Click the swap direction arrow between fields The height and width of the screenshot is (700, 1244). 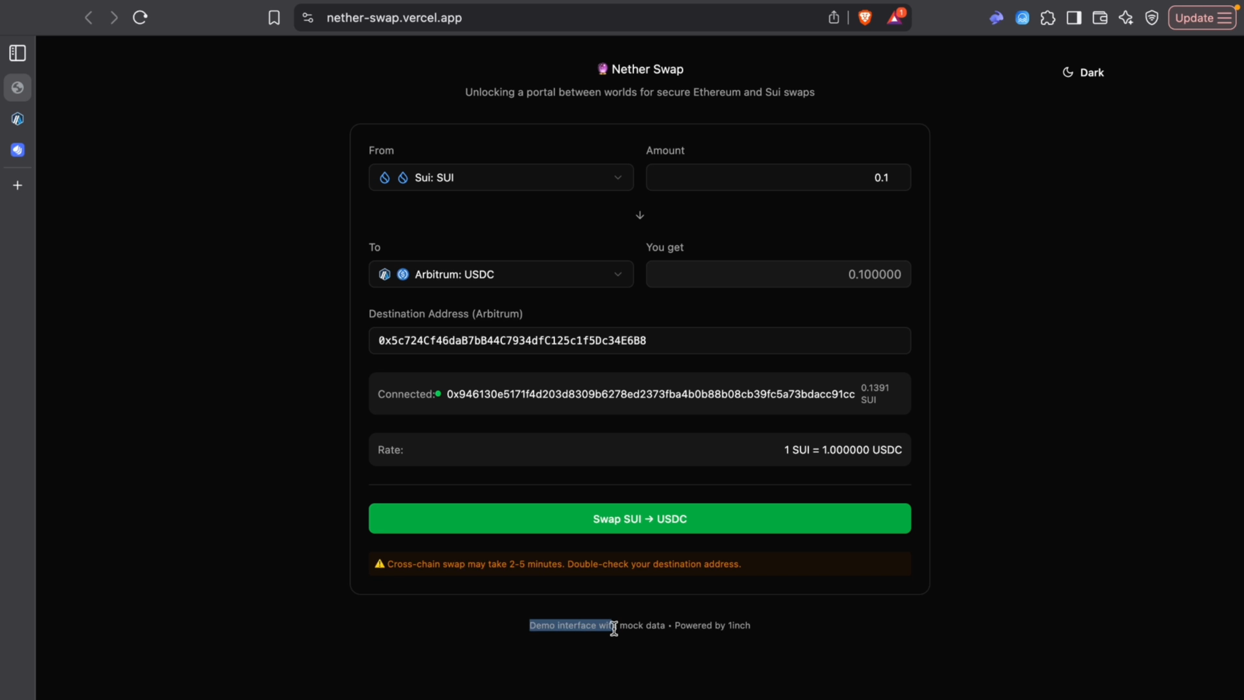tap(639, 215)
